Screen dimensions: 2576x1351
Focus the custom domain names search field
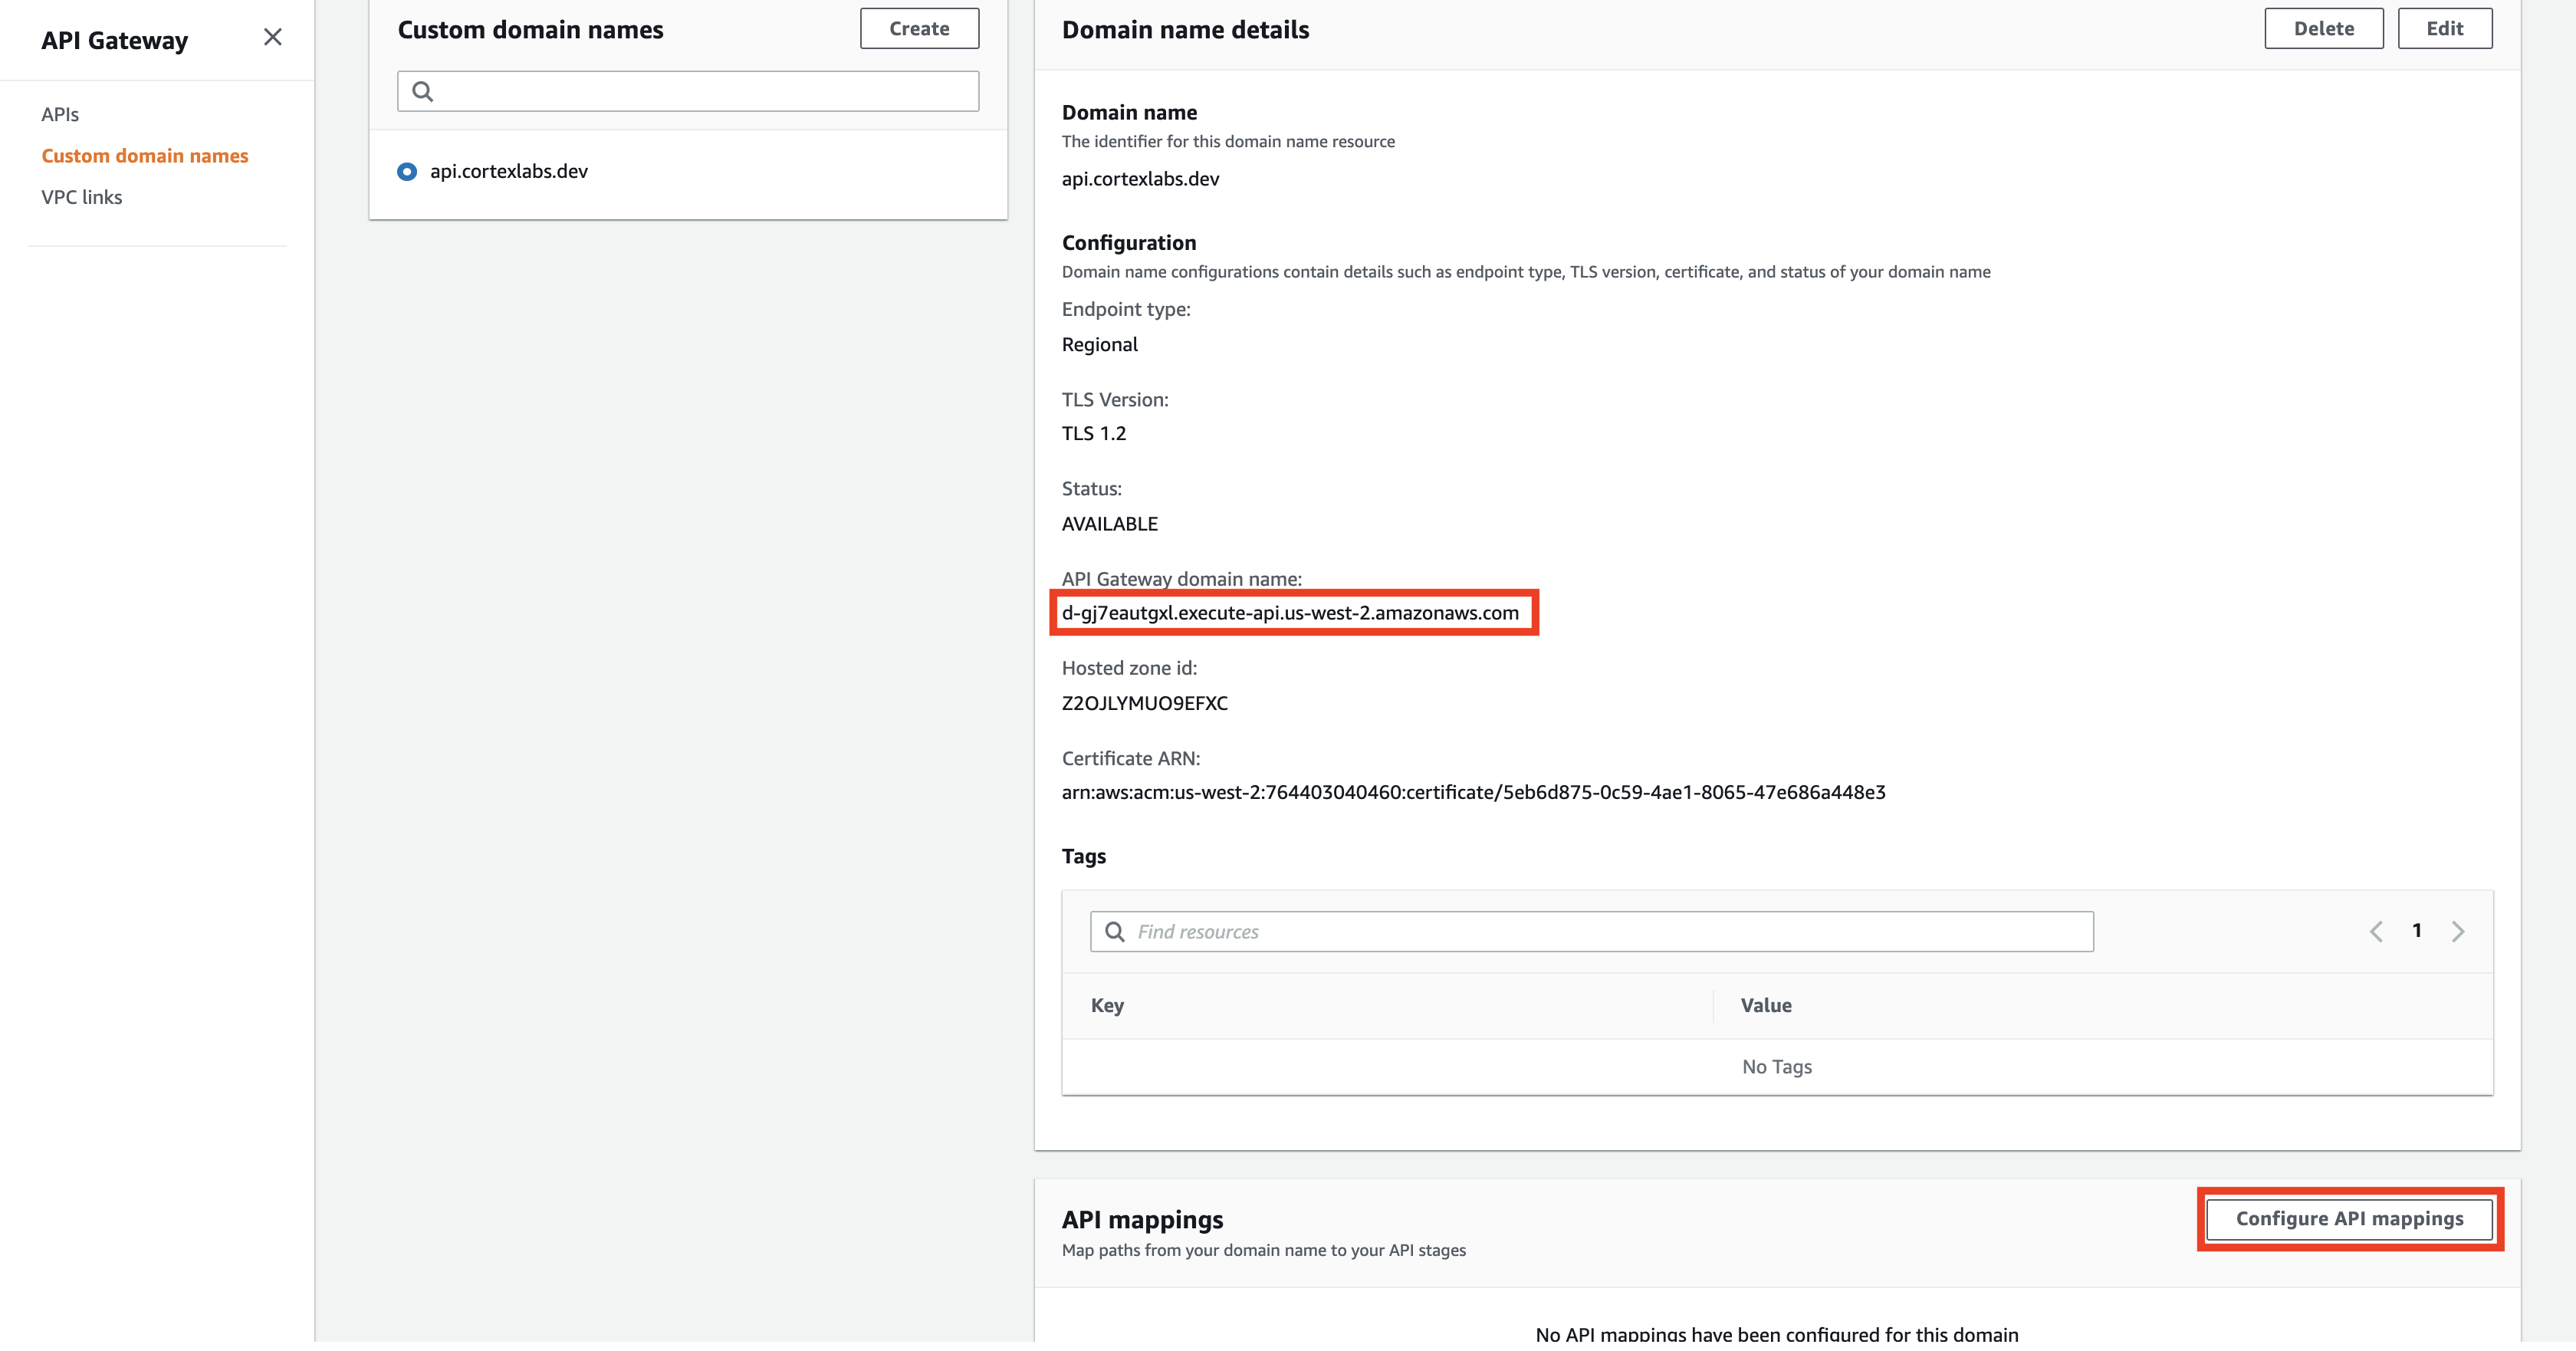click(x=700, y=92)
